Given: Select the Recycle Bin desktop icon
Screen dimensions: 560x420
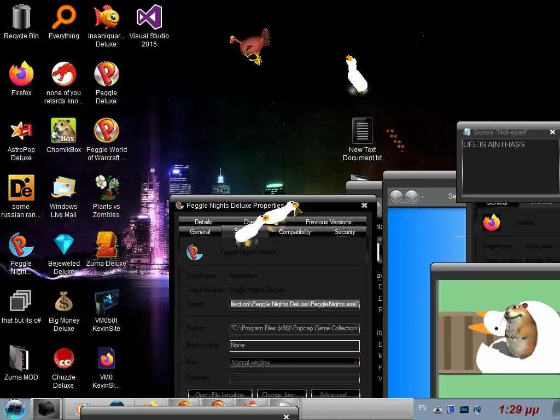Looking at the screenshot, I should 21,21.
